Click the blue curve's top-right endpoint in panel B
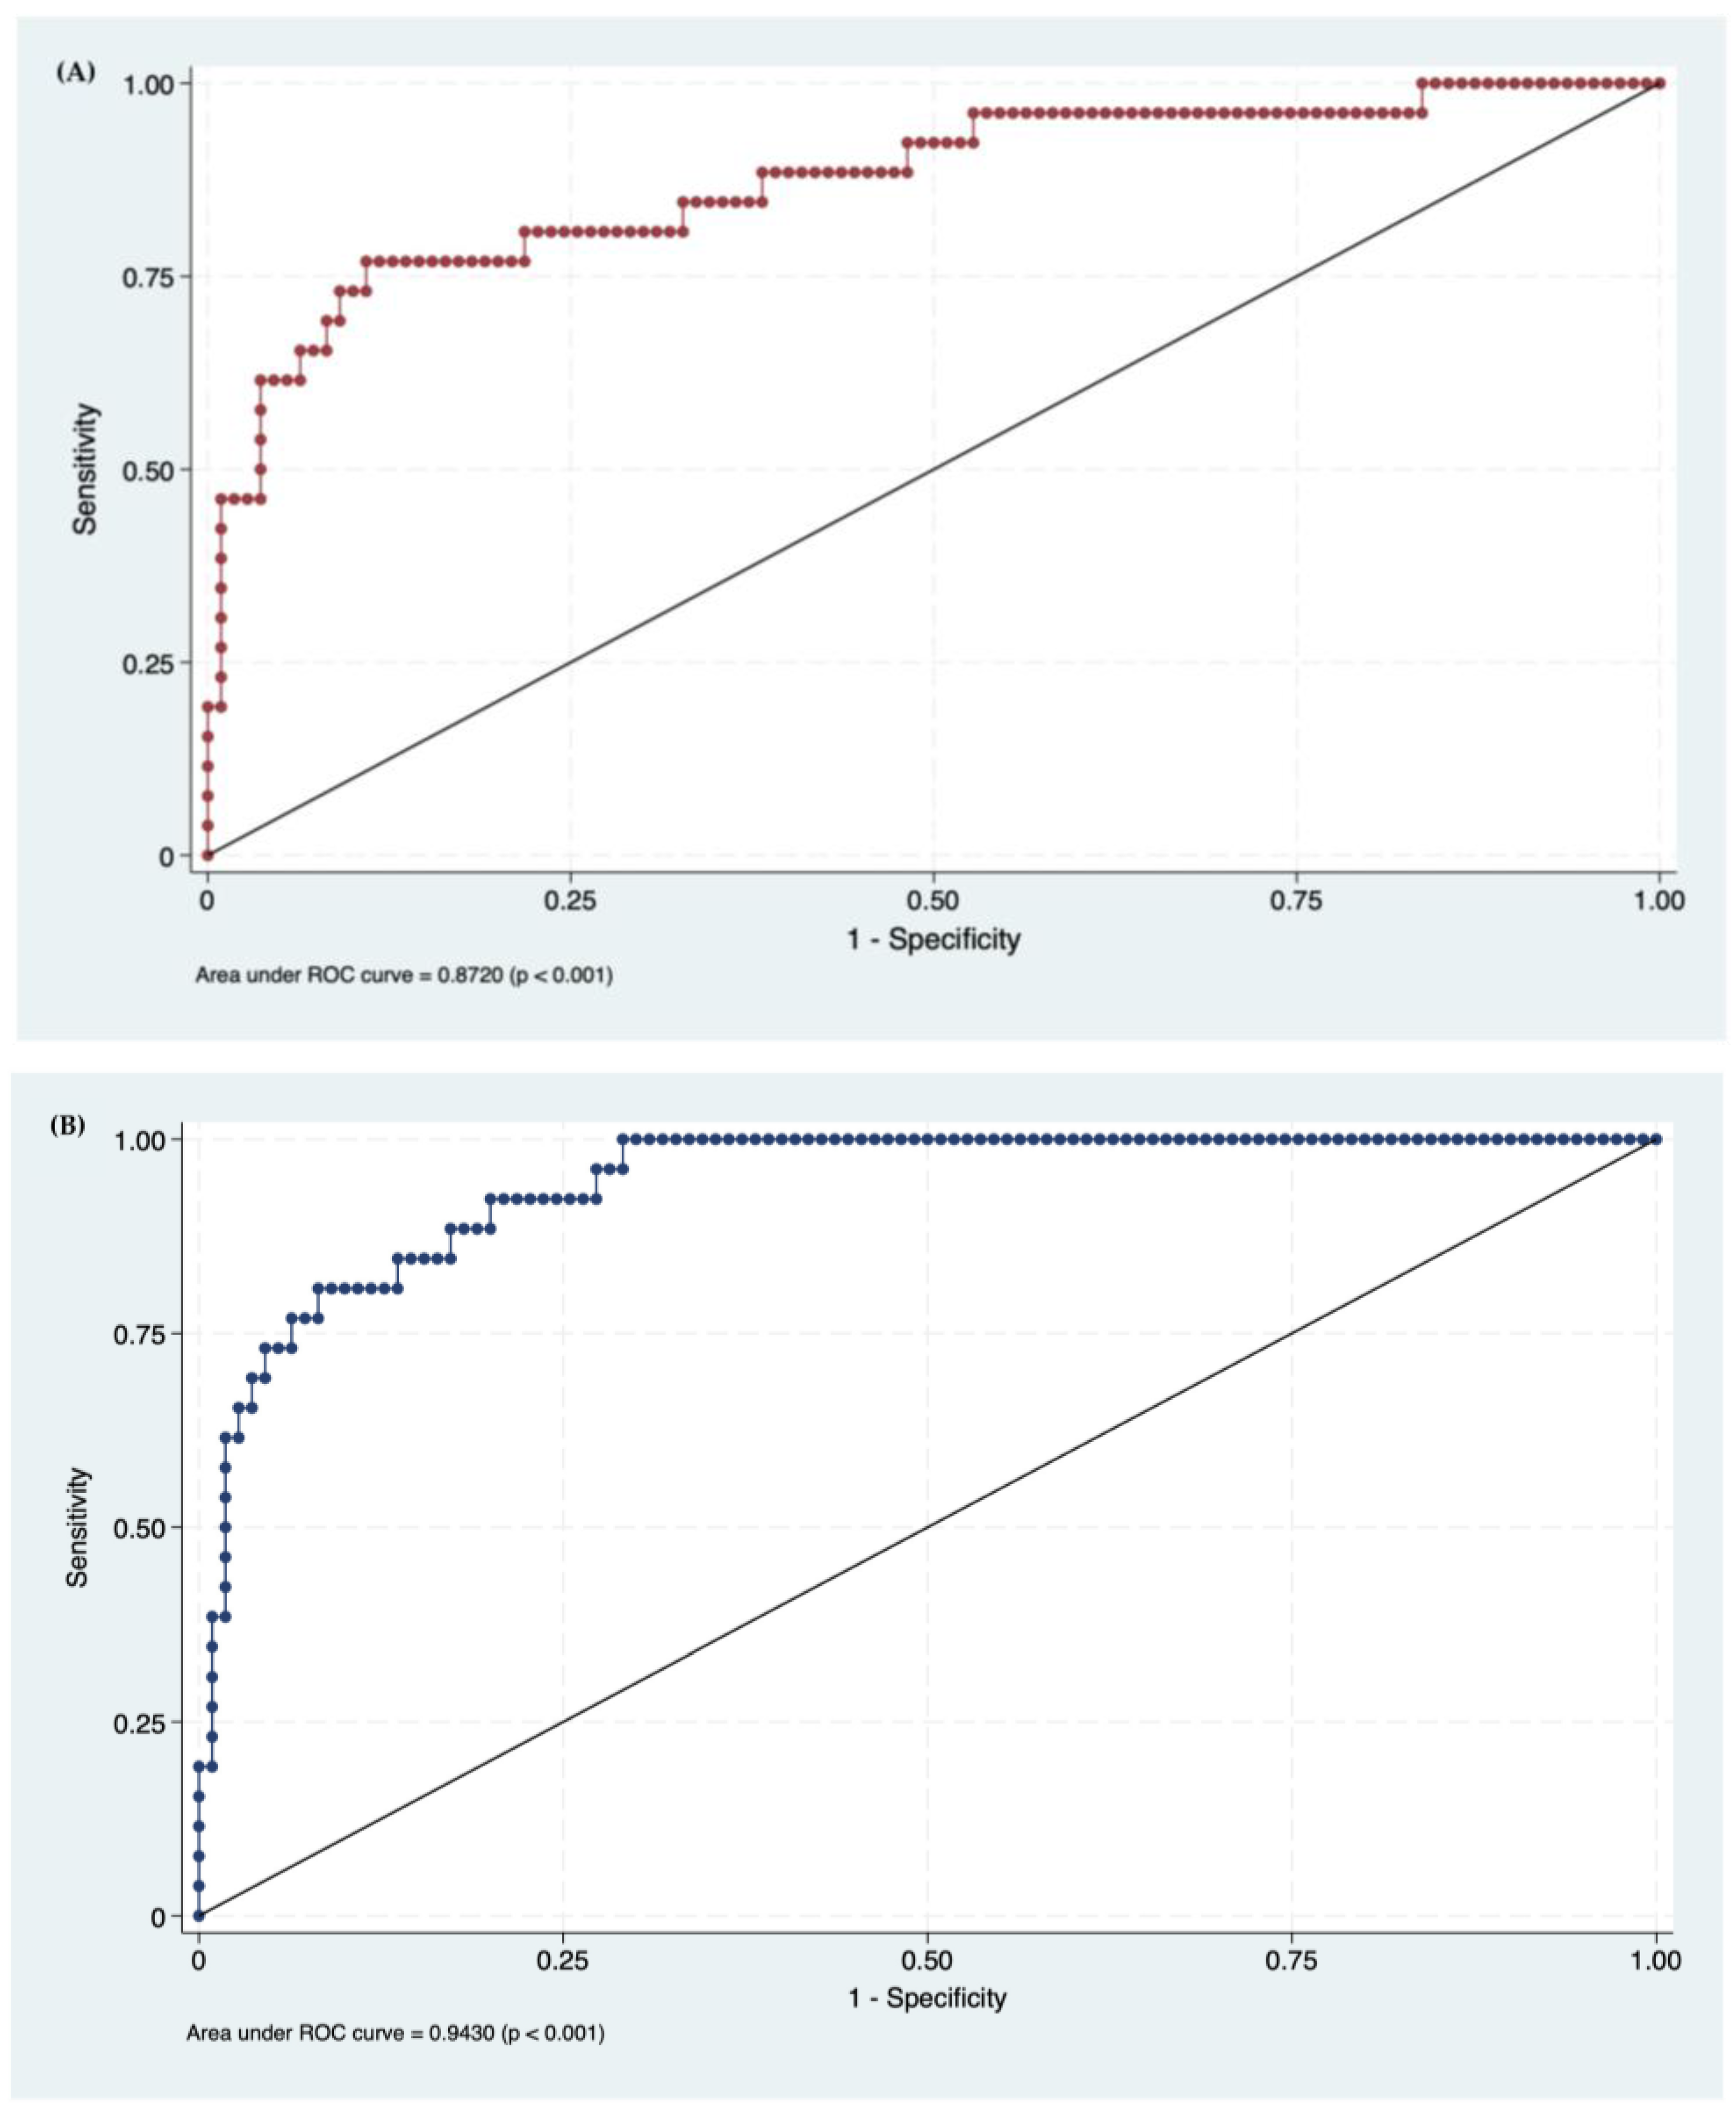Image resolution: width=1736 pixels, height=2112 pixels. [1656, 1139]
